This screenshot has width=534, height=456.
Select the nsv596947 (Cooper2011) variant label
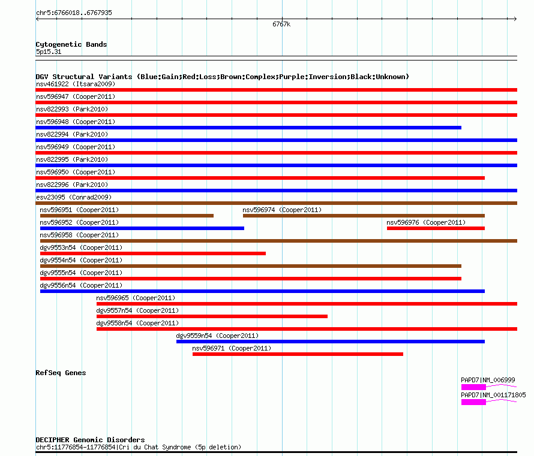[x=76, y=96]
